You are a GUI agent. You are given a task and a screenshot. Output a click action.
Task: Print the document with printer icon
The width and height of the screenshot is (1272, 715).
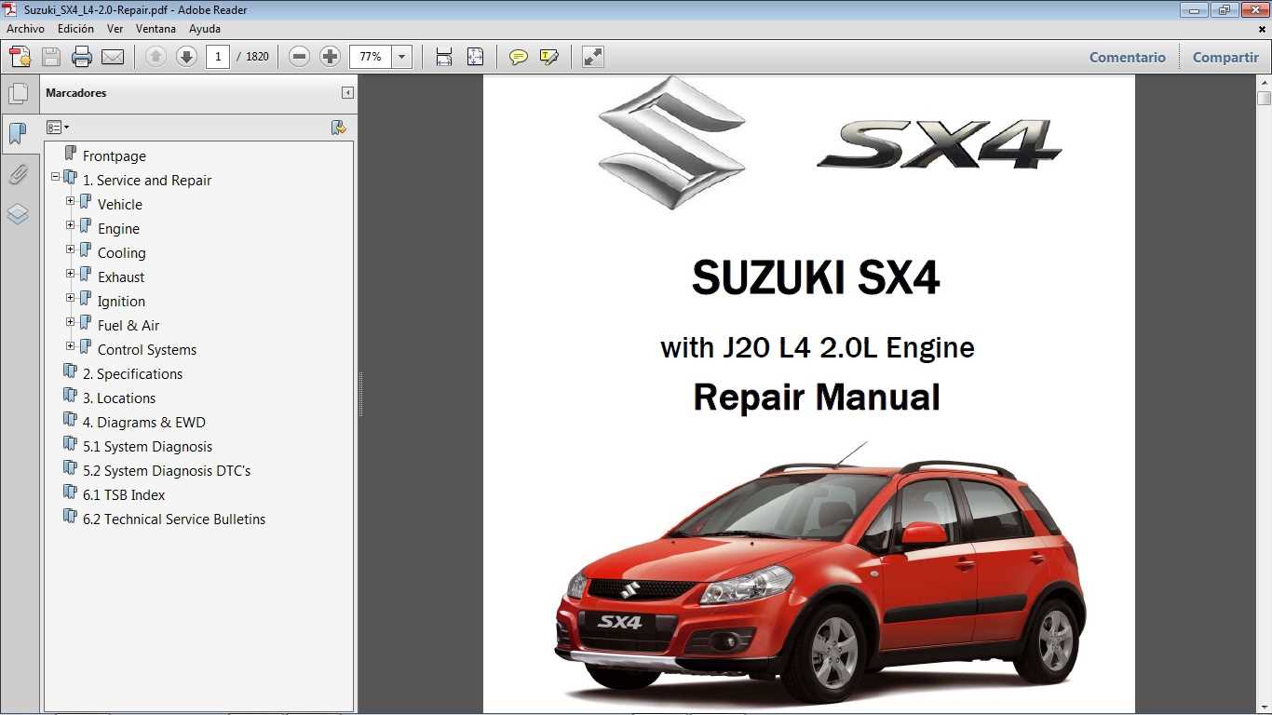click(82, 57)
